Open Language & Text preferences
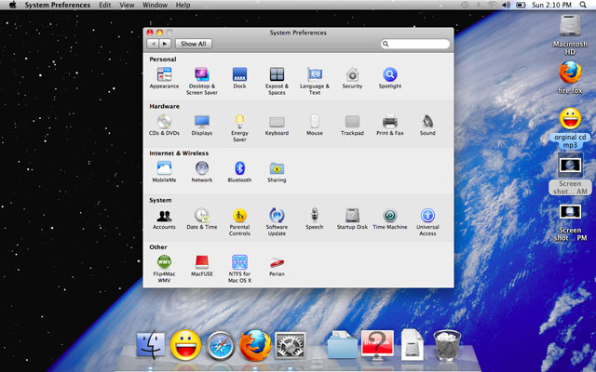596x372 pixels. tap(315, 81)
